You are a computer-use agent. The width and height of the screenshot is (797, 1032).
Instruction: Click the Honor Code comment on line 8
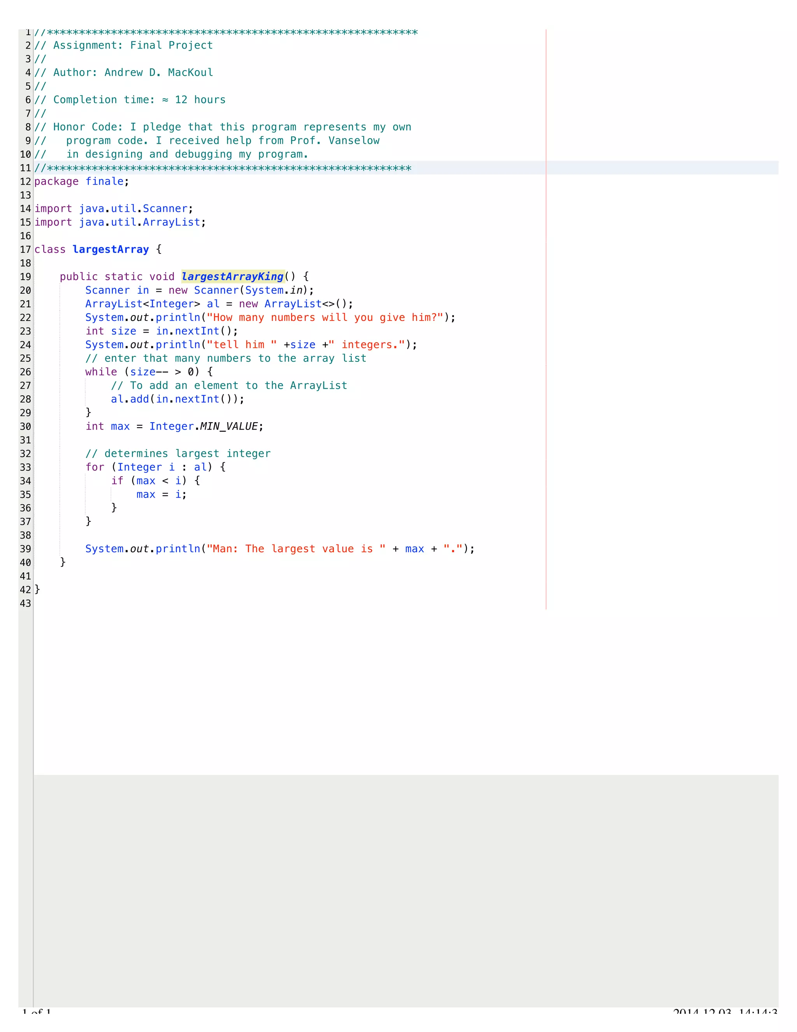click(x=223, y=127)
